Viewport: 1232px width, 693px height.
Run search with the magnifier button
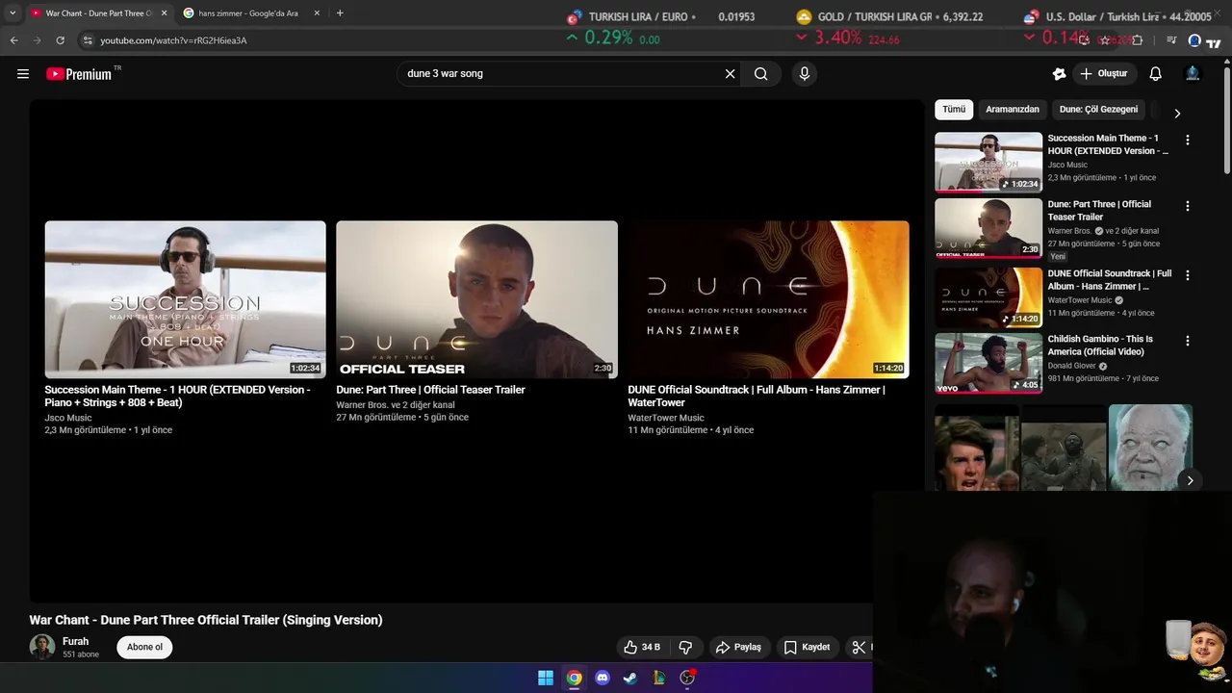point(760,74)
